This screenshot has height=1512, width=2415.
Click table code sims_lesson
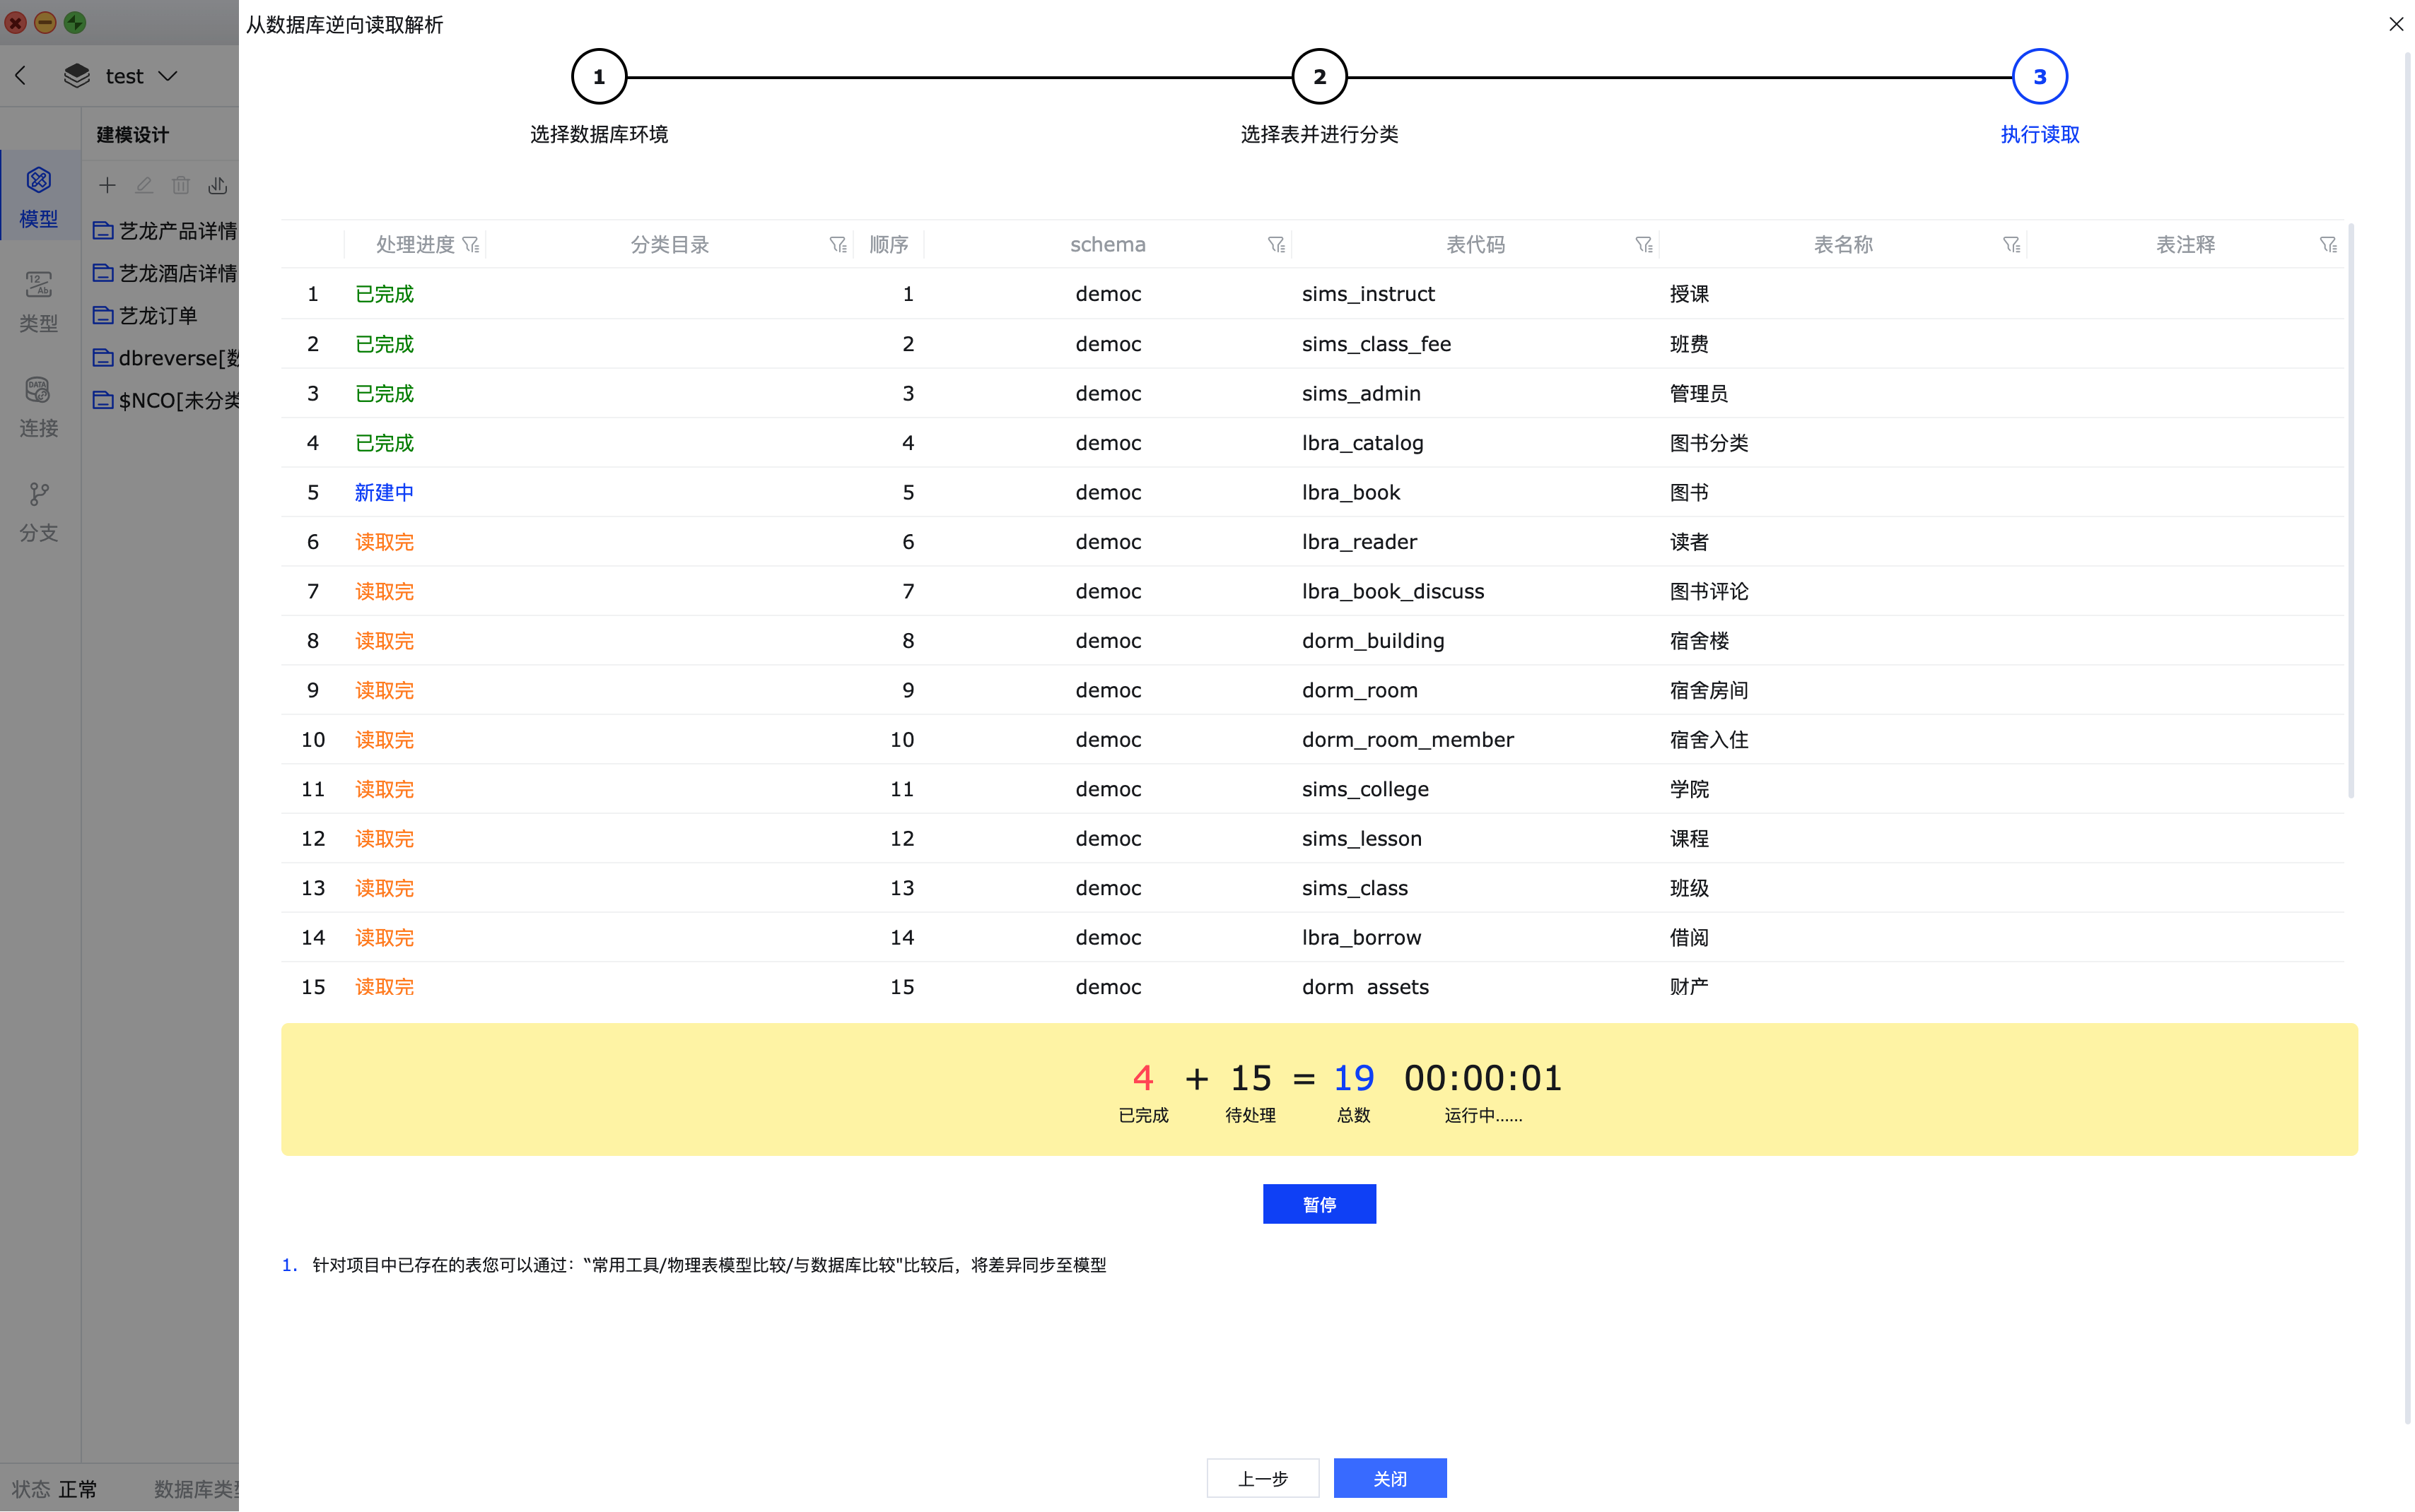click(1362, 839)
